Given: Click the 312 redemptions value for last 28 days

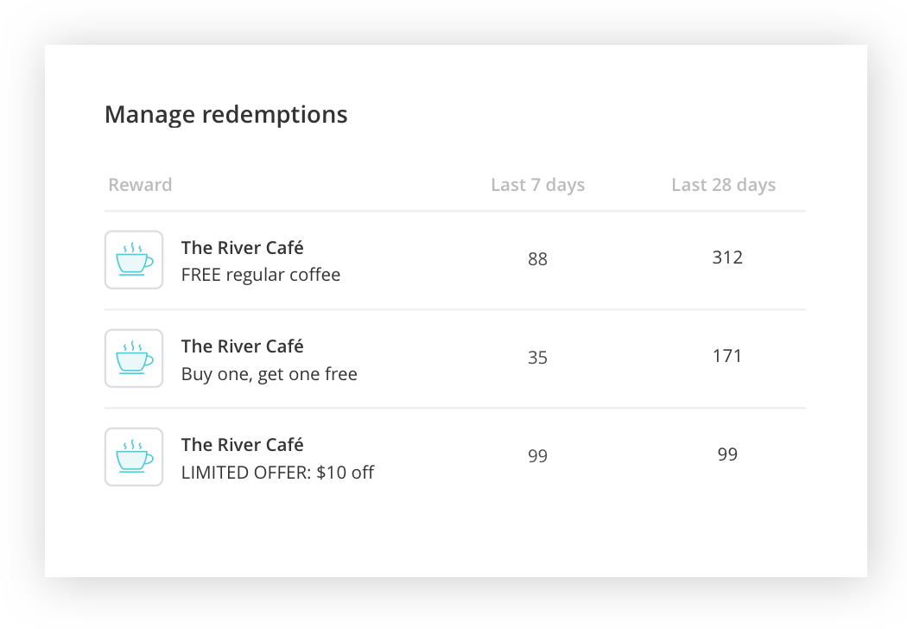Looking at the screenshot, I should click(727, 257).
